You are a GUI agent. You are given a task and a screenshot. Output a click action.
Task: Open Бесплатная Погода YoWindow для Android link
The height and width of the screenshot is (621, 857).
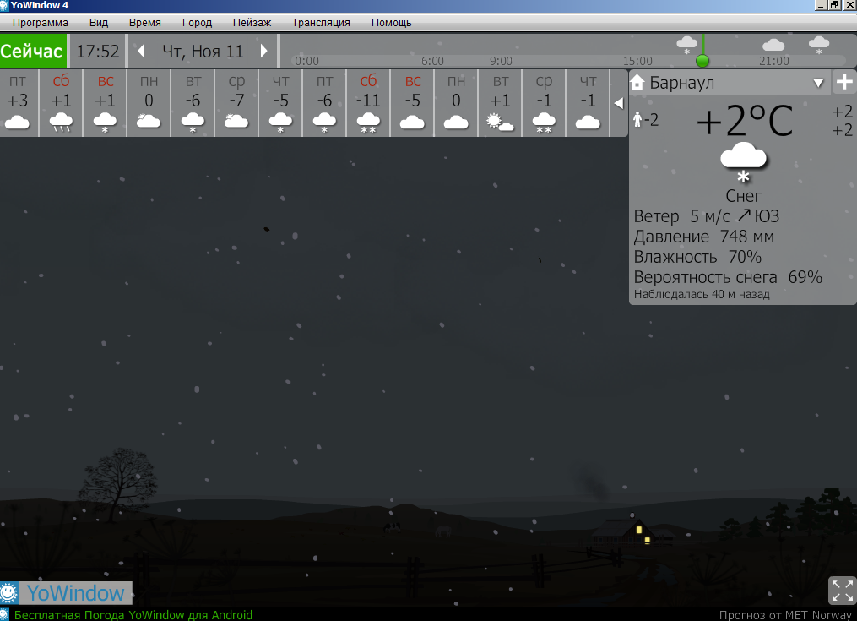click(133, 615)
